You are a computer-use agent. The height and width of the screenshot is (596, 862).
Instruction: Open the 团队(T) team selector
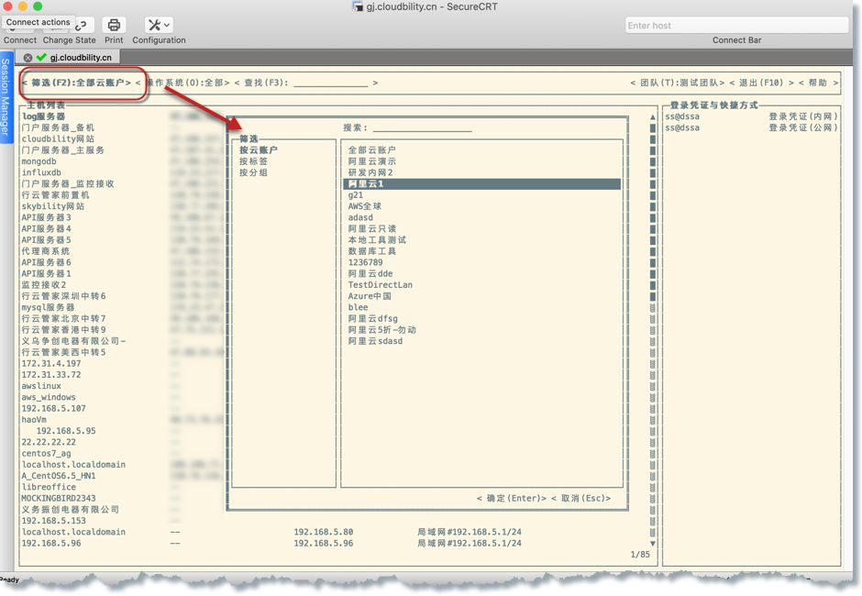(x=677, y=83)
